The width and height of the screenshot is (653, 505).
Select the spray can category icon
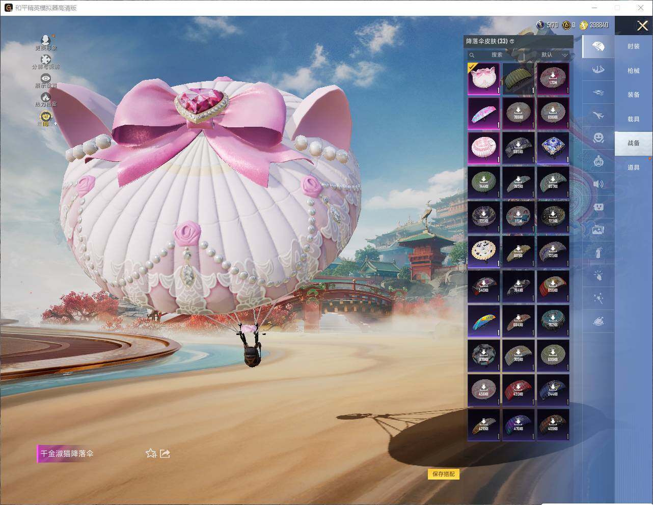coord(598,252)
